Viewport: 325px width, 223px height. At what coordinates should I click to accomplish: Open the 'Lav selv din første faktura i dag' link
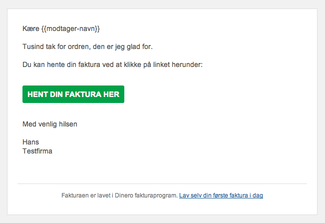click(221, 195)
